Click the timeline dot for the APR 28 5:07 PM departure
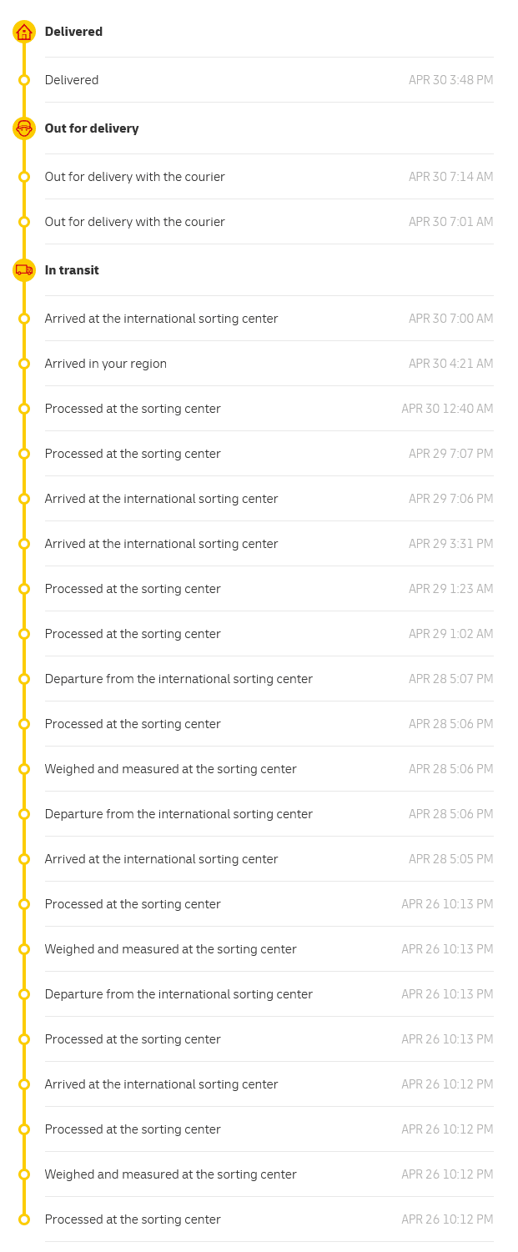This screenshot has height=1252, width=518. [24, 679]
